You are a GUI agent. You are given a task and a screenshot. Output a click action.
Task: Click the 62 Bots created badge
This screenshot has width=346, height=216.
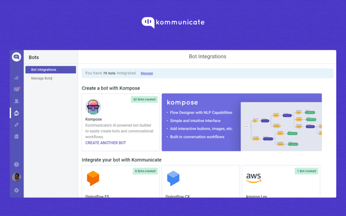point(144,100)
